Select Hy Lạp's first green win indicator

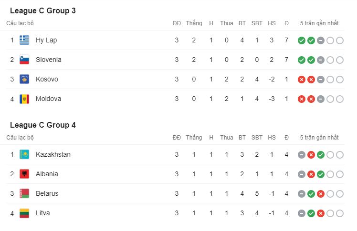pos(302,40)
